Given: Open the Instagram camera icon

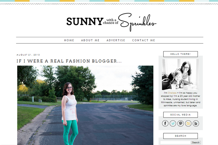Looking at the screenshot, I should [188, 123].
